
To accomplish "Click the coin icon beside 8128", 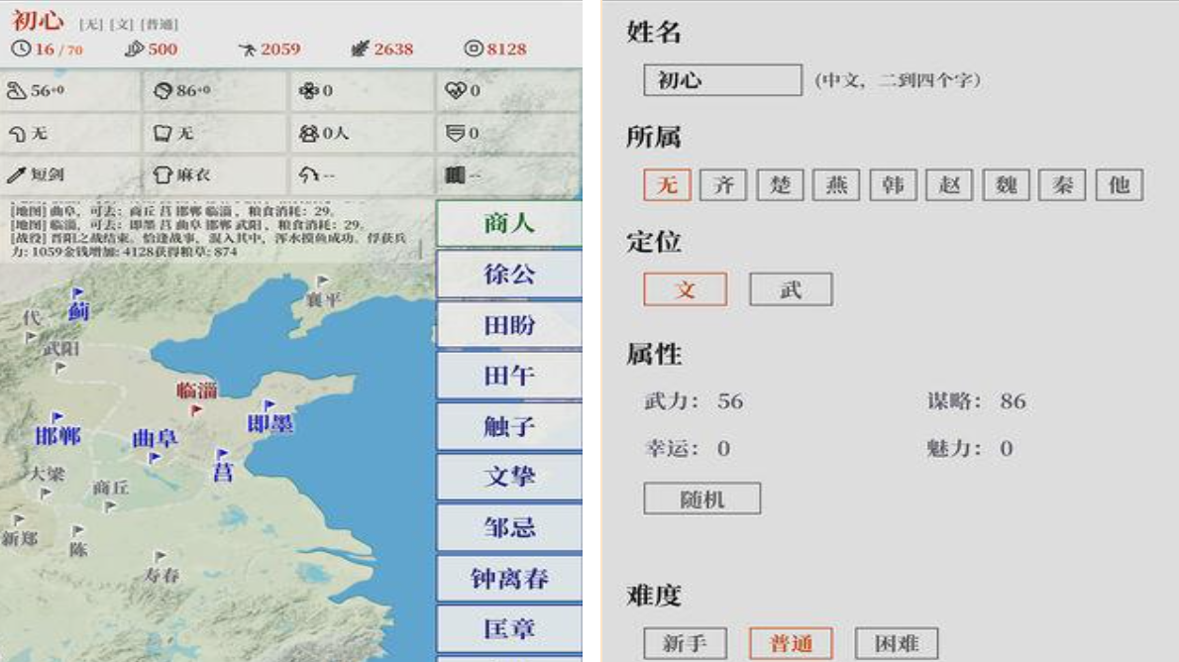I will coord(473,49).
